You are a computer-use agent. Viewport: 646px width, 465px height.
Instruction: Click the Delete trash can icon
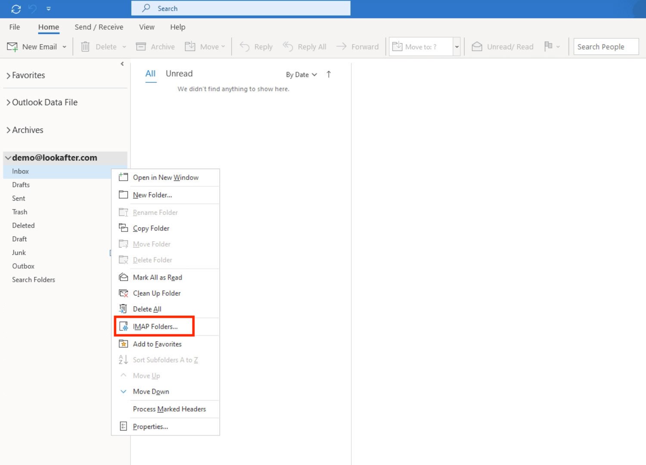[x=85, y=46]
